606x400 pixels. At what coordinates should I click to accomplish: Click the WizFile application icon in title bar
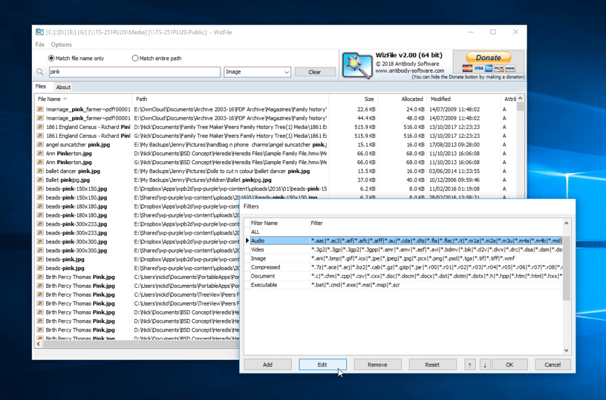tap(40, 32)
